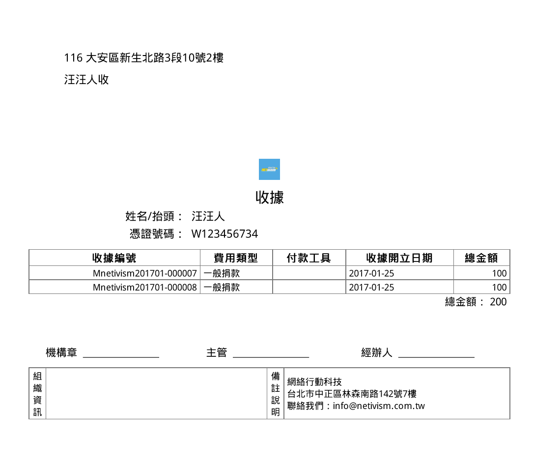
Task: Click the name value '汪汪人' beside 姓名/抬頭
Action: [x=208, y=216]
